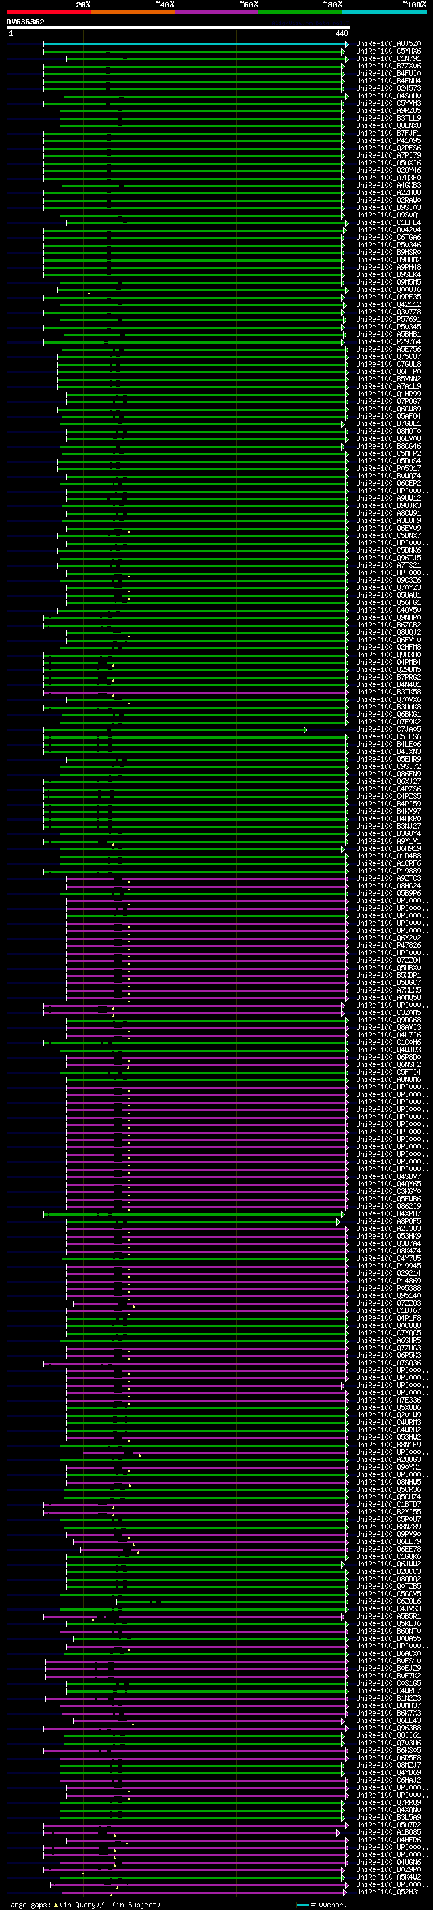Click the label UniRef100_O04204
The height and width of the screenshot is (1910, 433).
[388, 230]
